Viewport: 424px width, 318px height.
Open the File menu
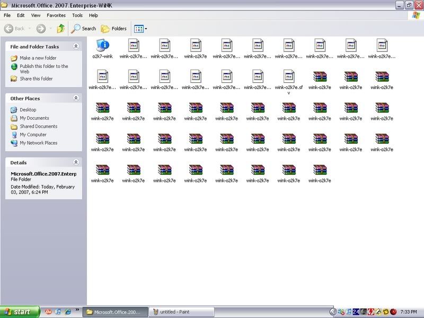[7, 15]
